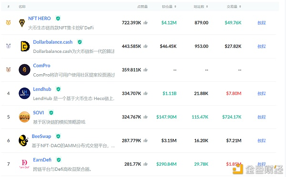
Task: Click the 359.811K ComPro likes value
Action: (x=132, y=70)
